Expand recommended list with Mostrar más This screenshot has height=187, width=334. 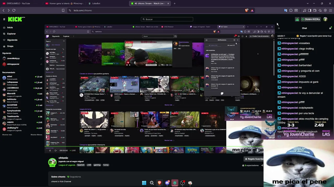point(7,135)
